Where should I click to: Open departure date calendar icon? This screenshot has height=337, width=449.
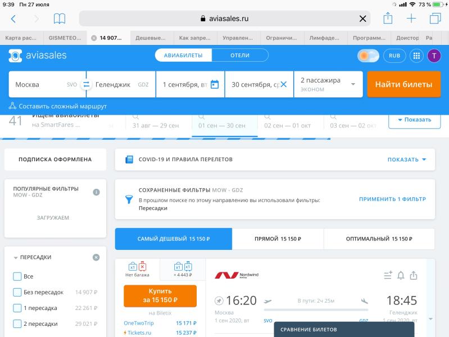click(214, 85)
